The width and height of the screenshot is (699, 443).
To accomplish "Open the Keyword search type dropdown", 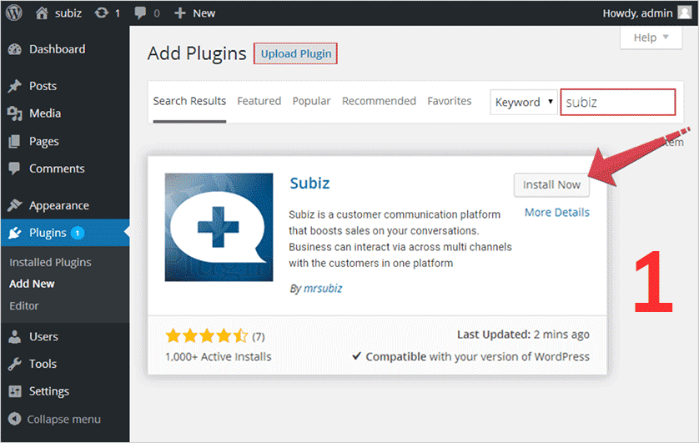I will tap(524, 102).
